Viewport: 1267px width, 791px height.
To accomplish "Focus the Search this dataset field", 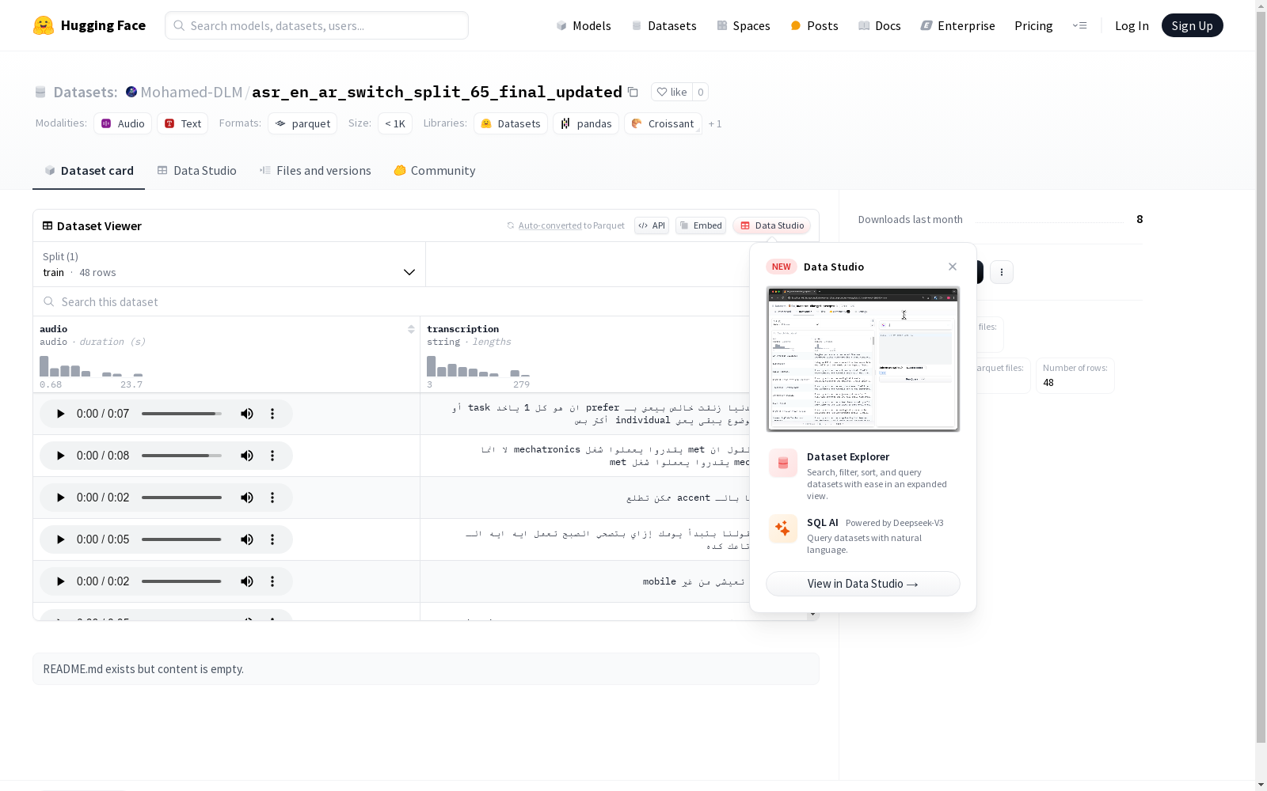I will click(x=392, y=301).
